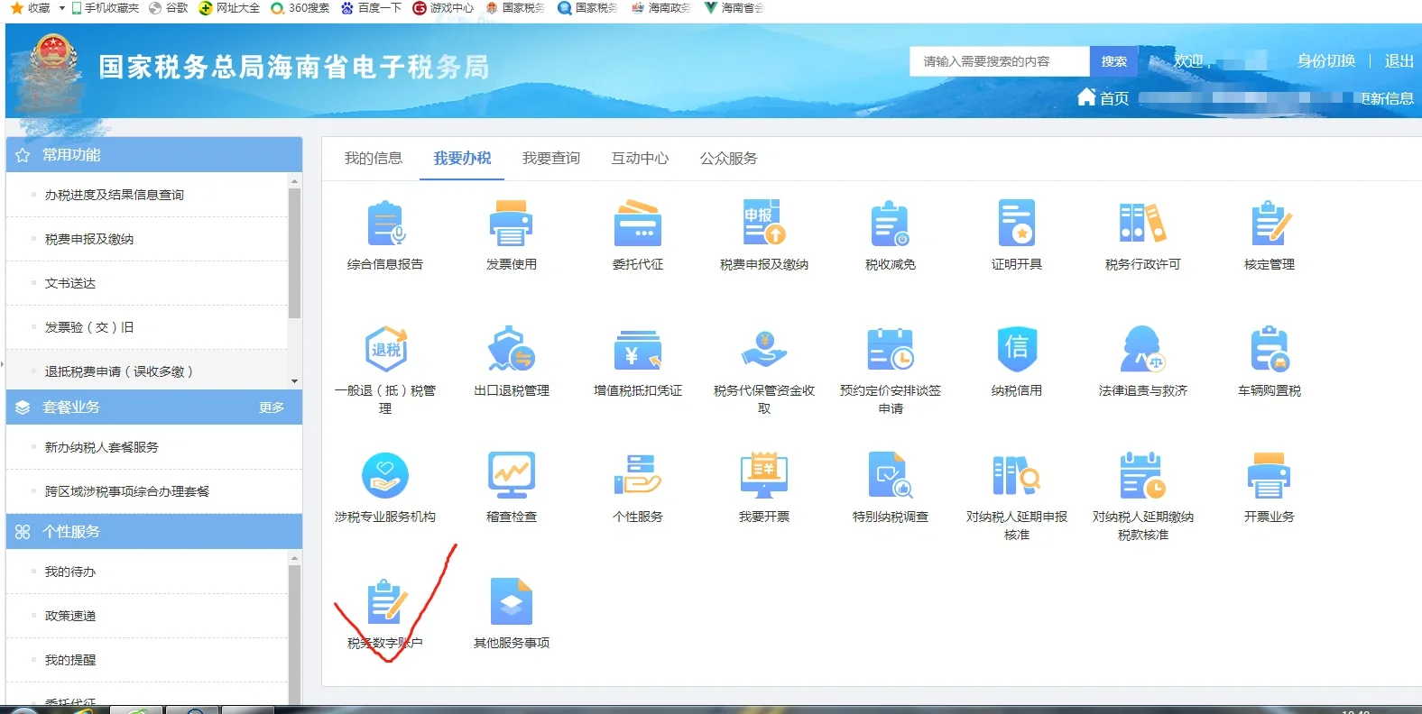
Task: Open 委托代征 card icon
Action: pyautogui.click(x=637, y=224)
